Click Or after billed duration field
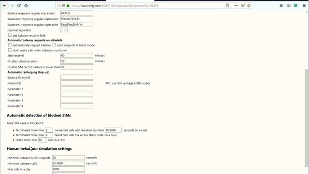This screenshot has height=174, width=309. pyautogui.click(x=77, y=61)
